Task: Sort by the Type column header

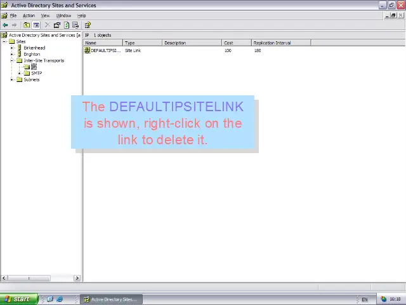Action: (x=143, y=43)
